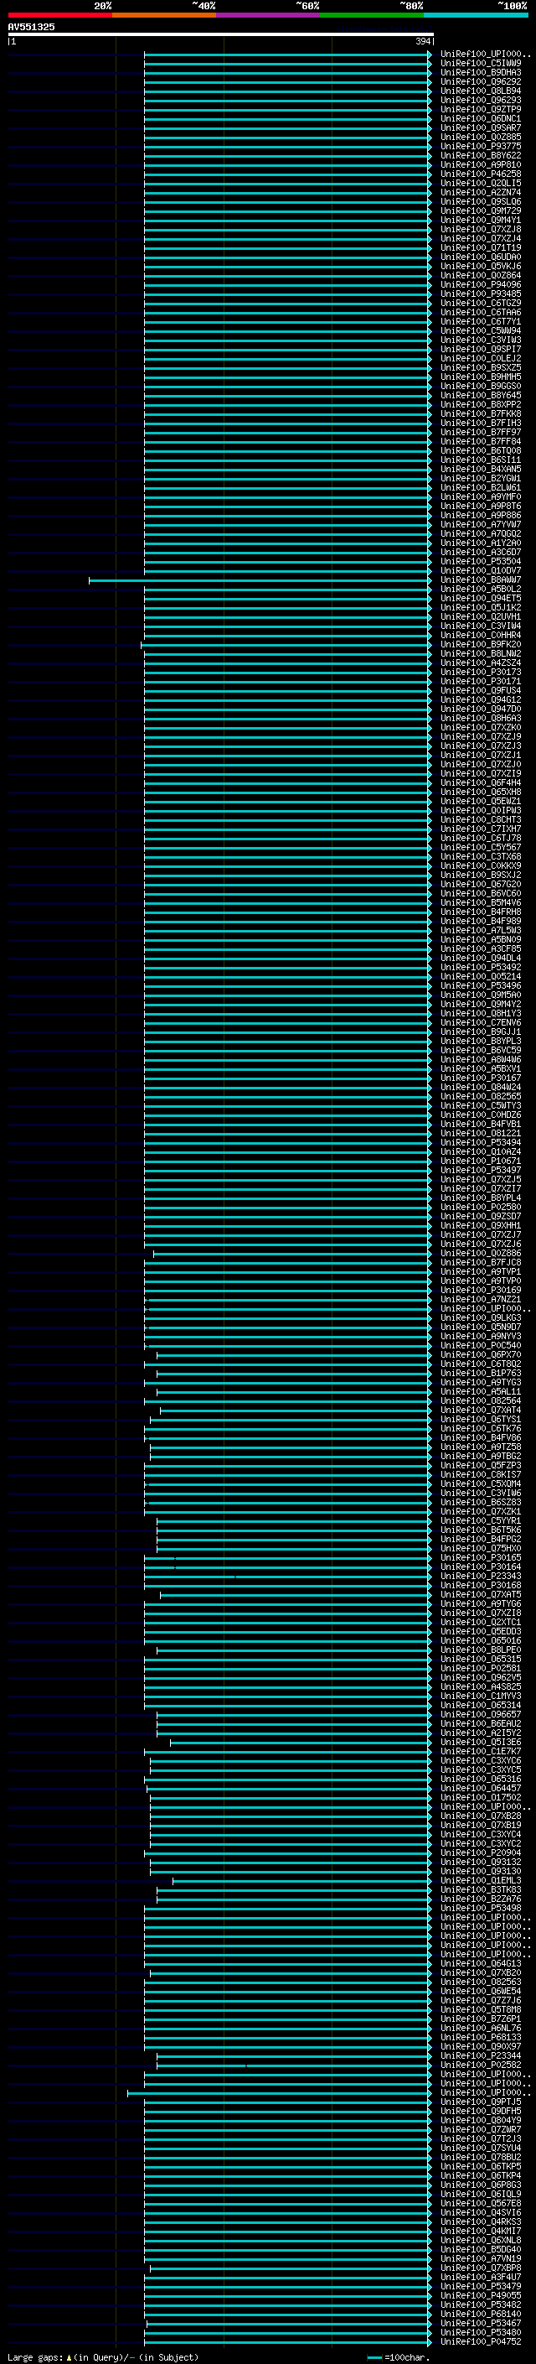Click the UniRef100_Q6TYS1 hit
The height and width of the screenshot is (2364, 536).
click(x=480, y=1419)
